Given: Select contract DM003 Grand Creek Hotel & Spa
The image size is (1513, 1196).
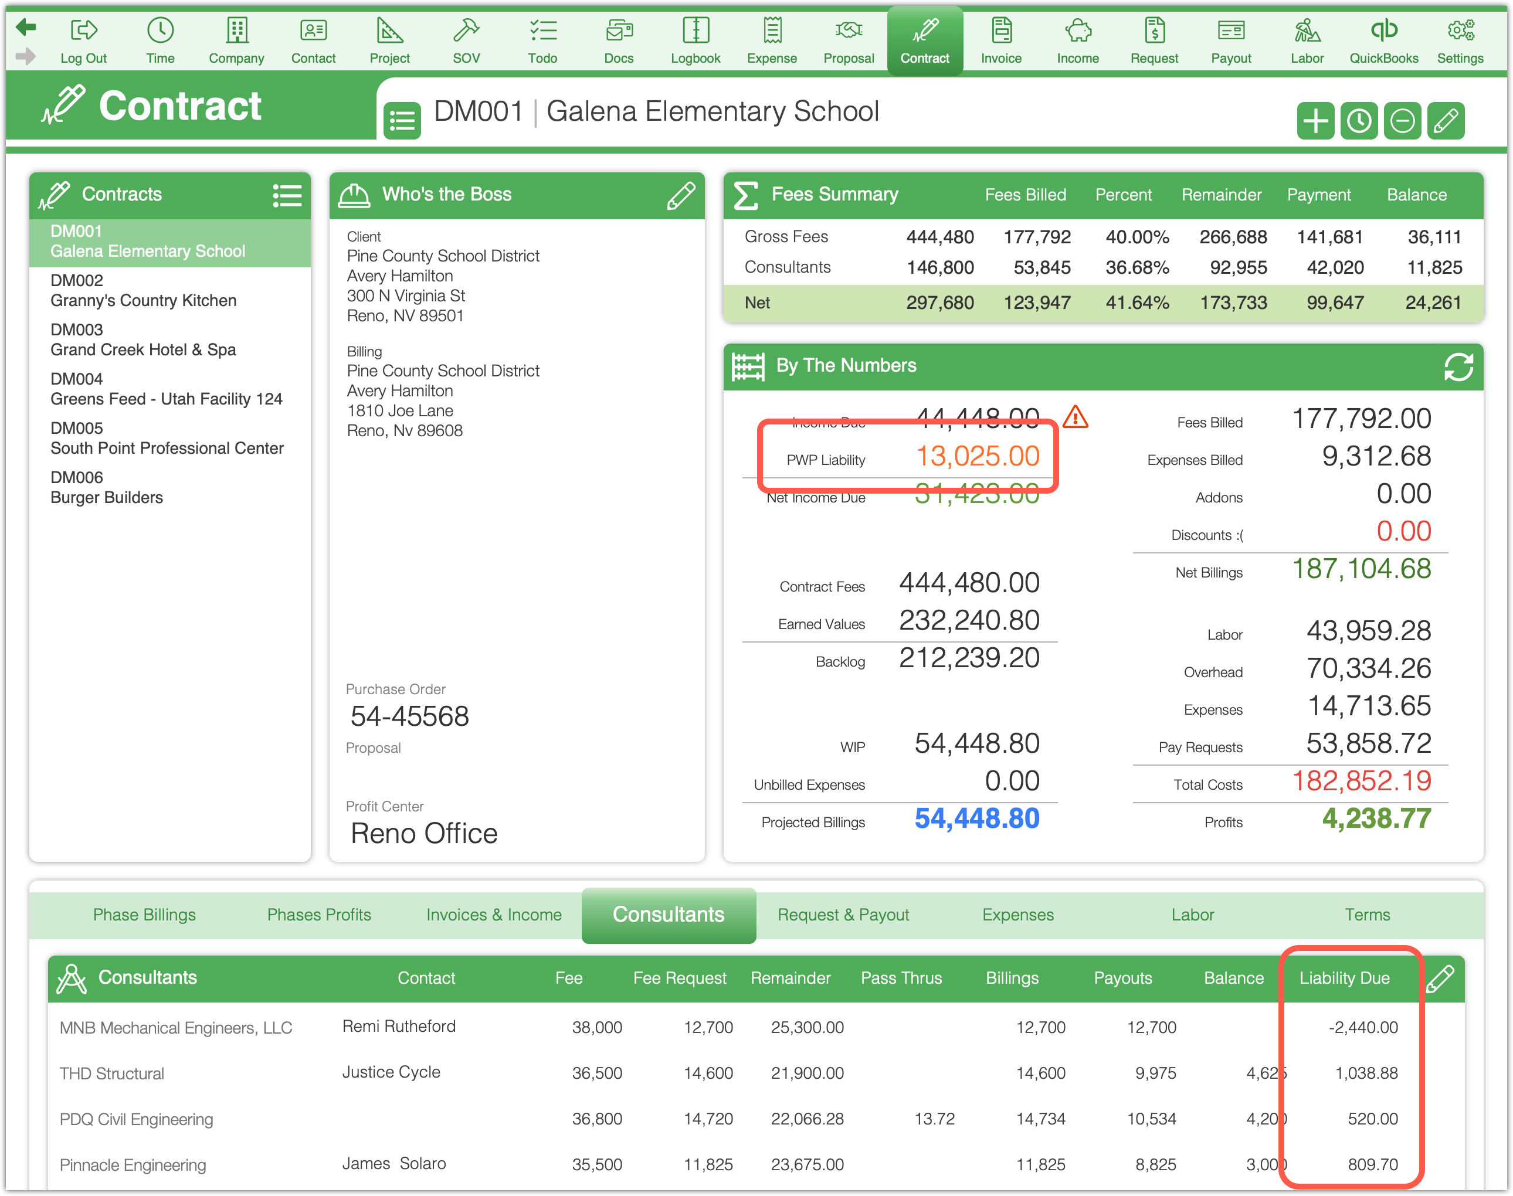Looking at the screenshot, I should 170,339.
